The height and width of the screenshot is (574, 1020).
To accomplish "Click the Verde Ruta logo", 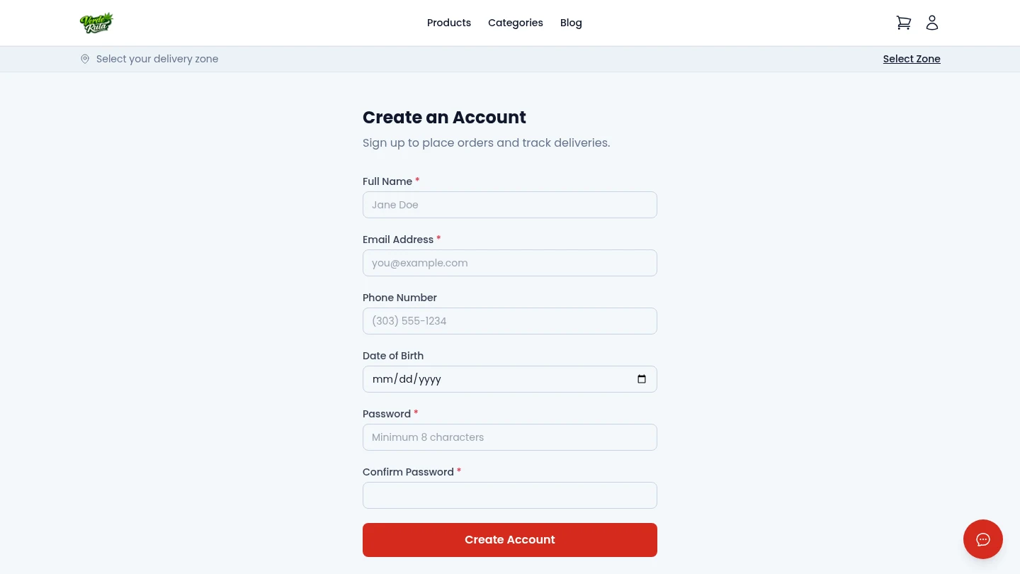I will pyautogui.click(x=96, y=23).
